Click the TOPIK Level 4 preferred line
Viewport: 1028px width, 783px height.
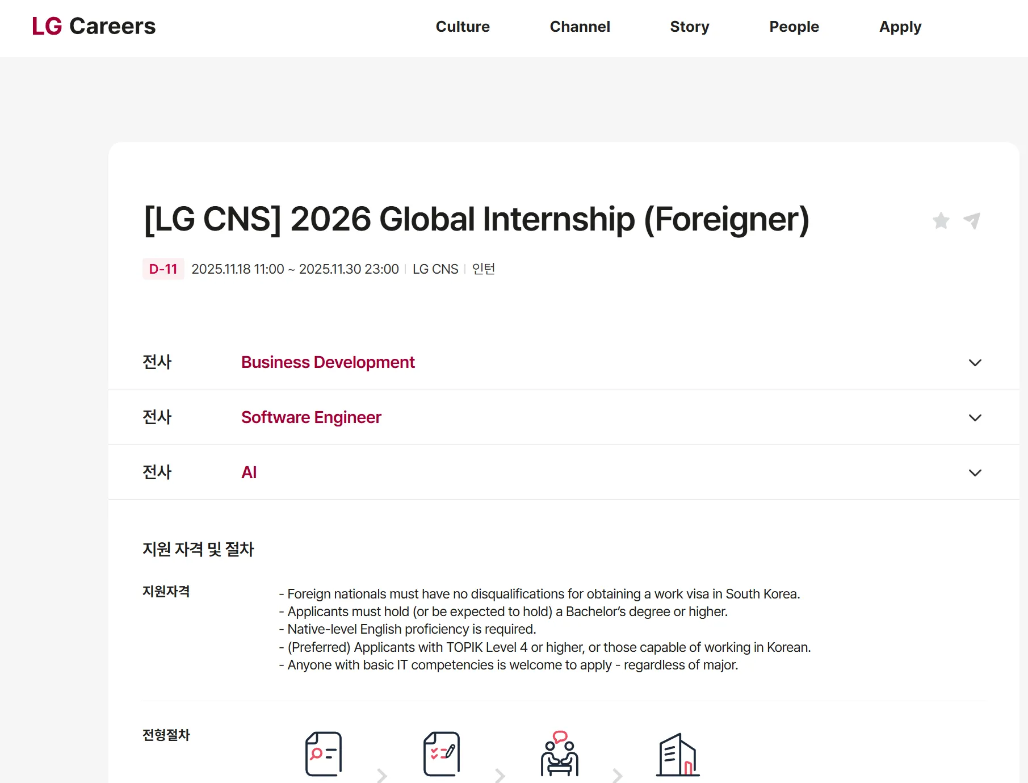tap(545, 647)
